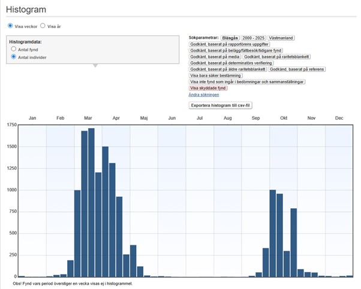Select the "Visa veckor" radio button
The image size is (361, 289).
pos(10,26)
